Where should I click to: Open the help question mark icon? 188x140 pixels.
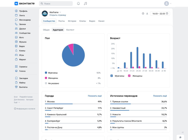[x=143, y=14]
